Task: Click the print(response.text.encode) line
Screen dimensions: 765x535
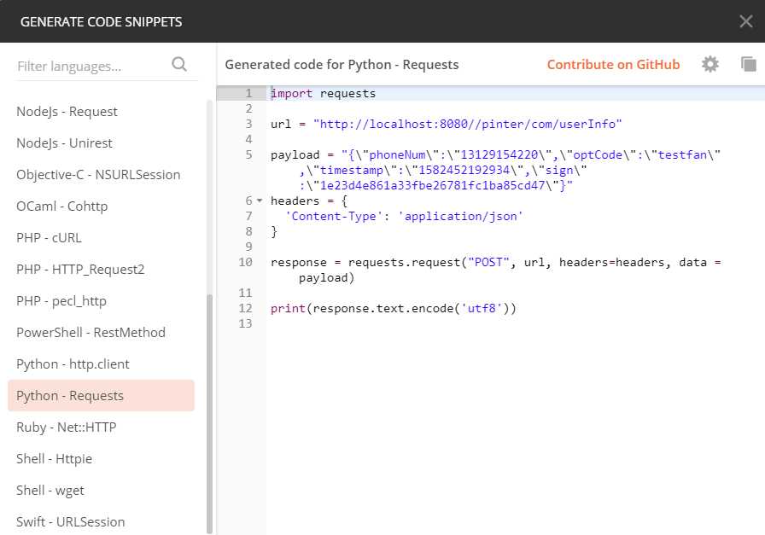Action: point(394,308)
